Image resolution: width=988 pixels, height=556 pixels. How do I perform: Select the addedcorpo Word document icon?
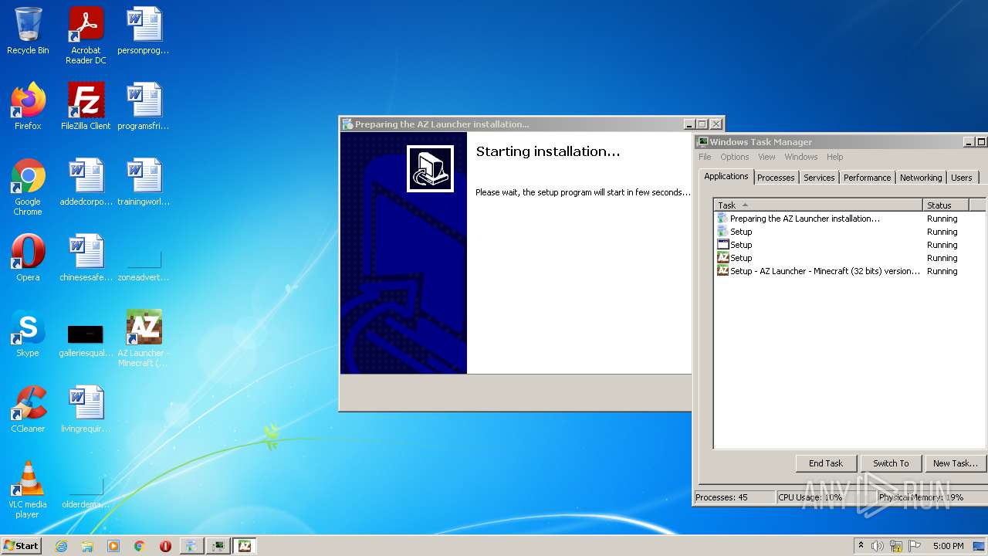pyautogui.click(x=86, y=182)
